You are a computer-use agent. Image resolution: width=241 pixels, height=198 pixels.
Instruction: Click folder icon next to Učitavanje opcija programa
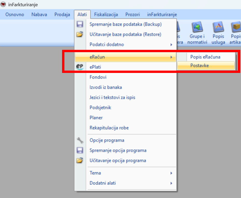click(x=80, y=161)
